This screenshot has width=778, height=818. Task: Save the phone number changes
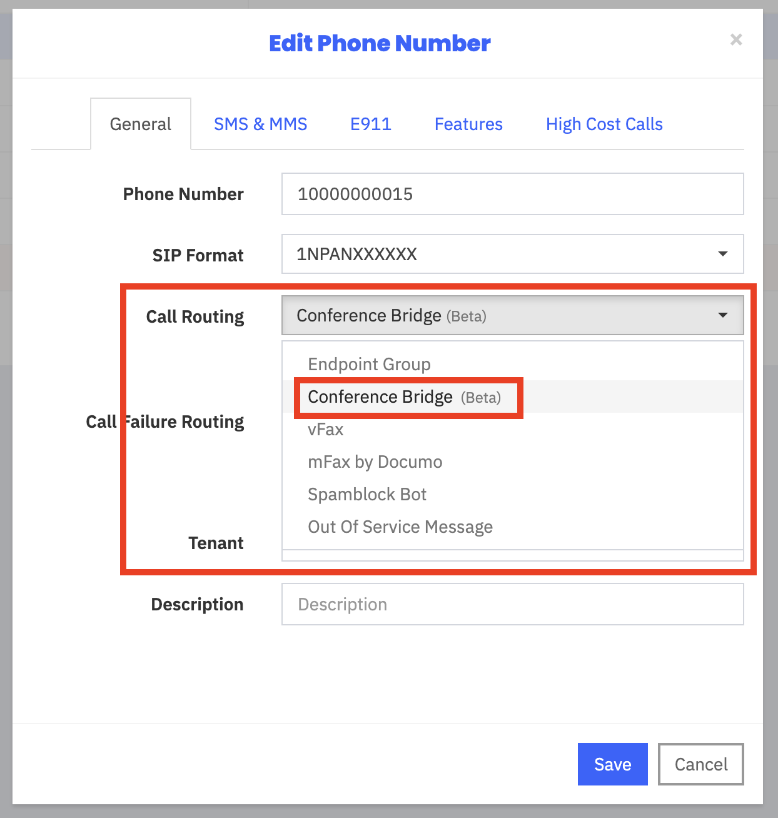tap(612, 764)
